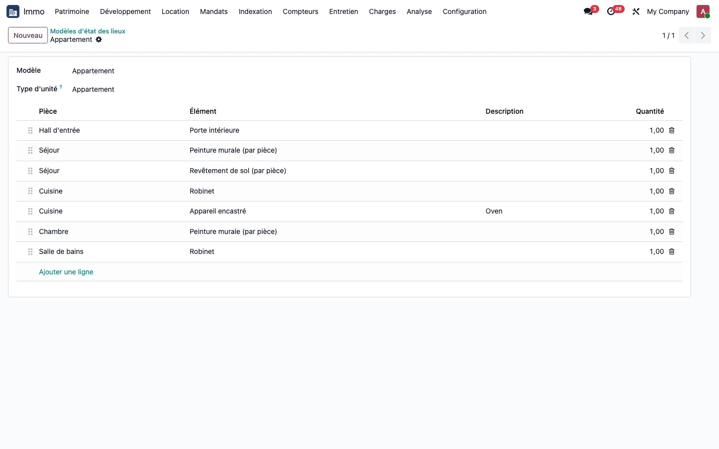The image size is (719, 449).
Task: Switch company via My Company
Action: (668, 11)
